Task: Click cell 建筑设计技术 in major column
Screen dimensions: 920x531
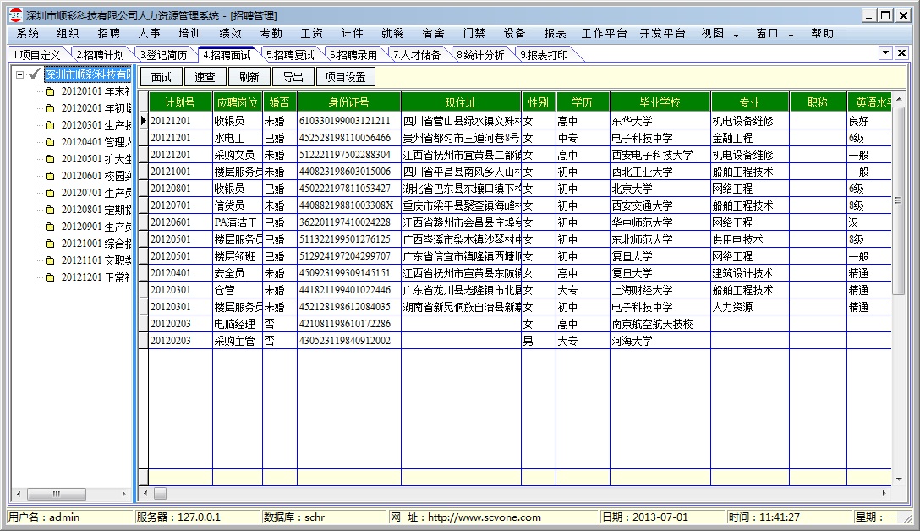Action: pyautogui.click(x=750, y=273)
